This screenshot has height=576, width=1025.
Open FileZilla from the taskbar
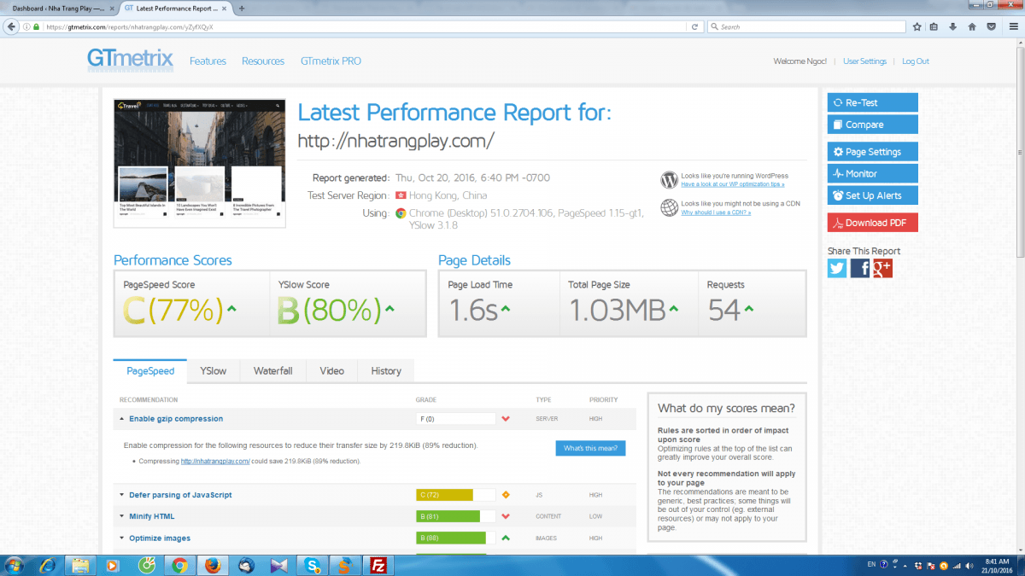point(377,565)
